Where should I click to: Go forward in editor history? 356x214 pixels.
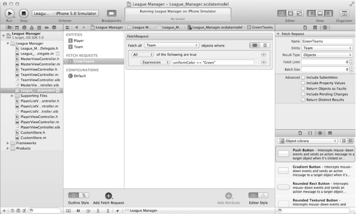click(x=85, y=27)
